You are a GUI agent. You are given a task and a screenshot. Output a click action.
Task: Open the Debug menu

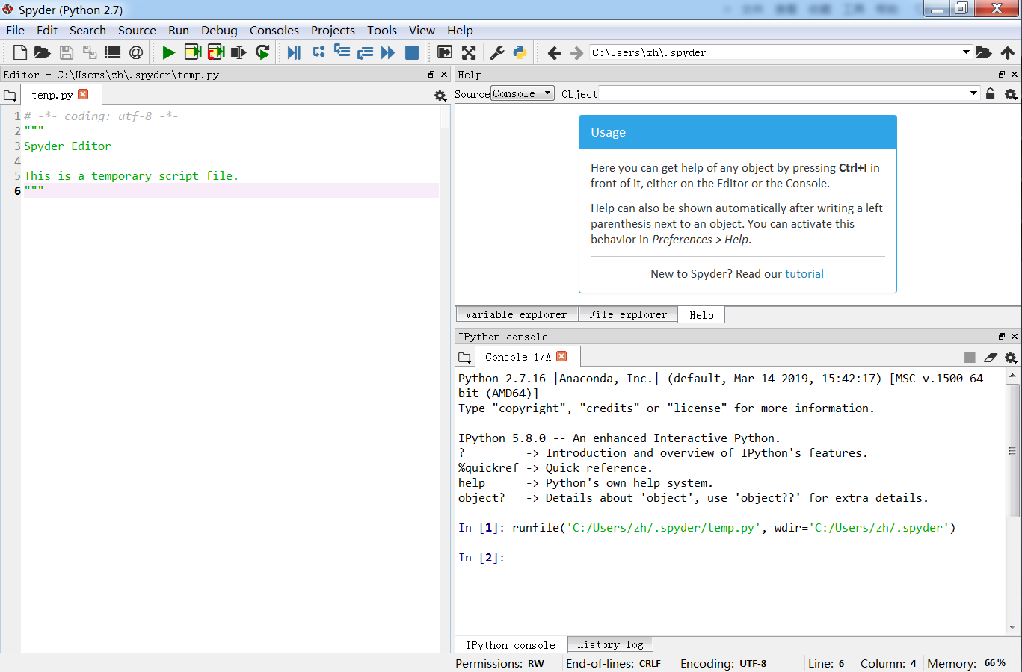coord(219,30)
